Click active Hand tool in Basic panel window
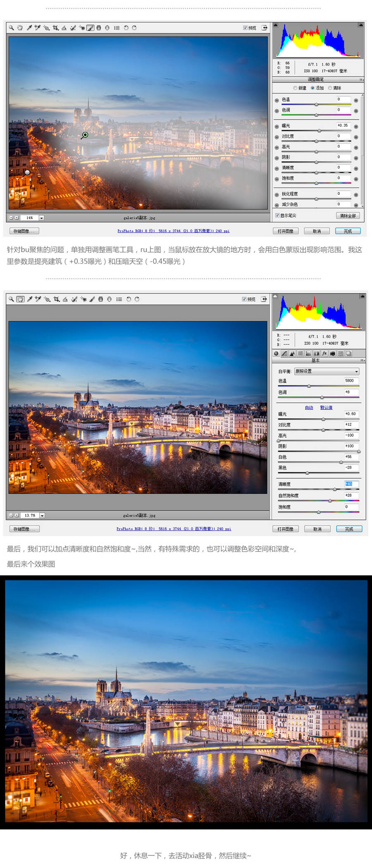The height and width of the screenshot is (867, 372). click(20, 299)
